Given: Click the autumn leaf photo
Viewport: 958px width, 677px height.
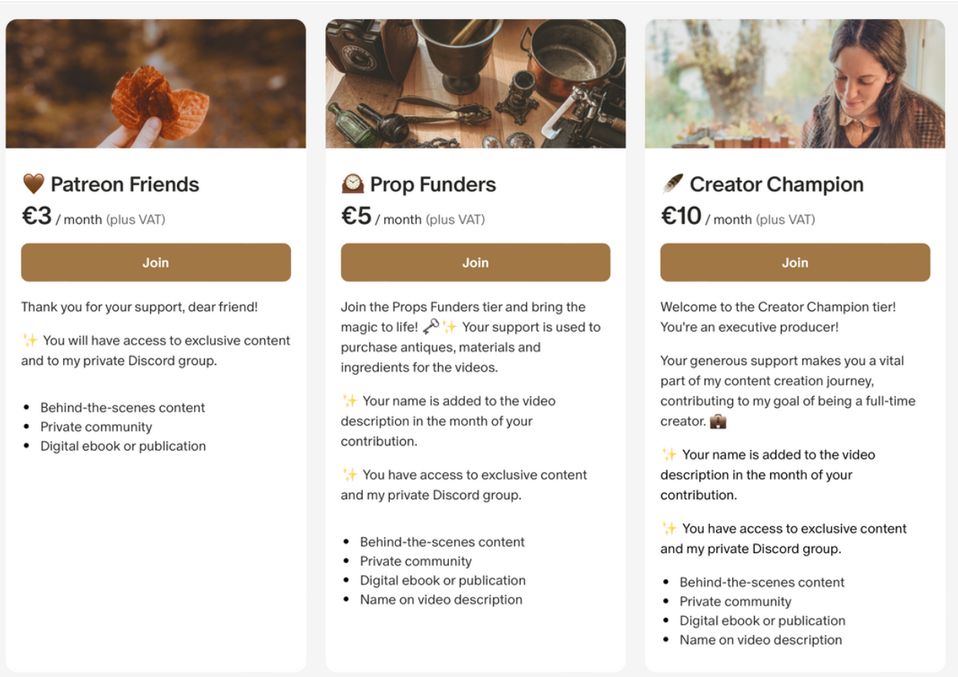Looking at the screenshot, I should click(x=156, y=82).
